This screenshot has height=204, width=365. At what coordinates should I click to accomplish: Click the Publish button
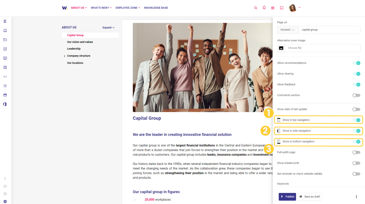click(x=287, y=197)
